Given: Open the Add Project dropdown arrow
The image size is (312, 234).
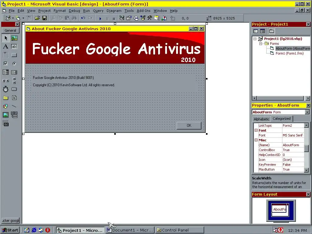Looking at the screenshot, I should click(x=13, y=18).
